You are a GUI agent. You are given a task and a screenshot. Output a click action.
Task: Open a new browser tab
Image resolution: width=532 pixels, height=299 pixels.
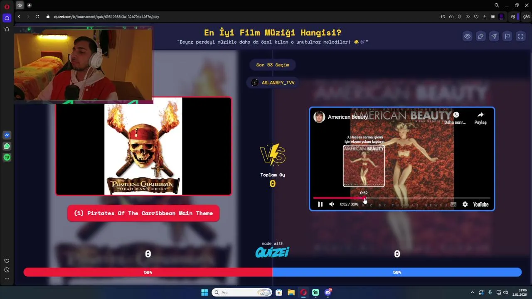pos(29,5)
